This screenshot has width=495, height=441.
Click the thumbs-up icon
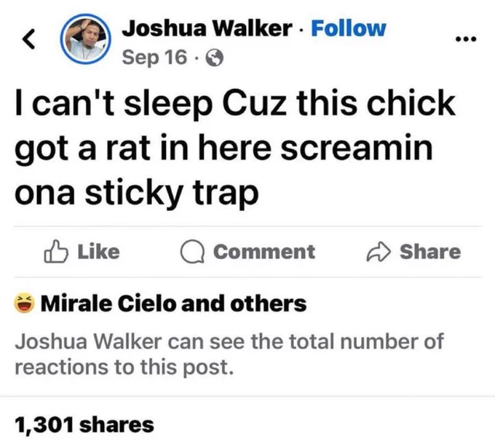point(56,252)
